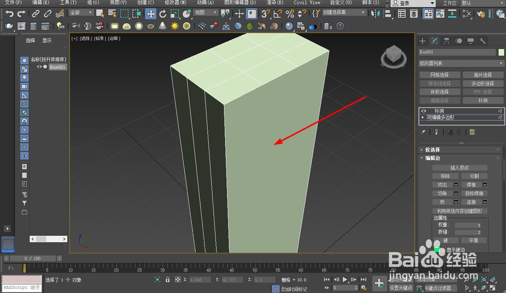The width and height of the screenshot is (506, 293).
Task: Activate the Select Object tool
Action: [x=100, y=14]
